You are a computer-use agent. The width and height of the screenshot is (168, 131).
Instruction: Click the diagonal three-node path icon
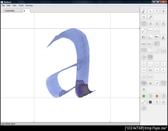coord(144,30)
